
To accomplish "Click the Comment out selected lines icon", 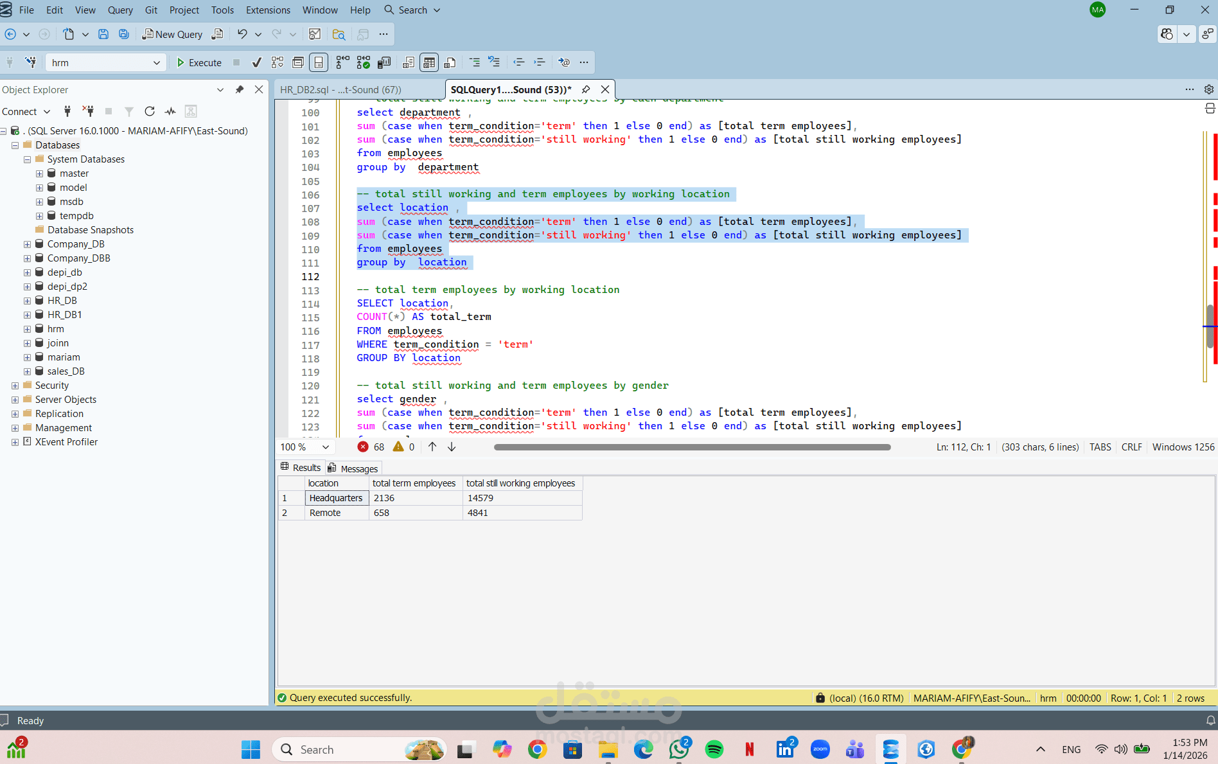I will point(475,62).
